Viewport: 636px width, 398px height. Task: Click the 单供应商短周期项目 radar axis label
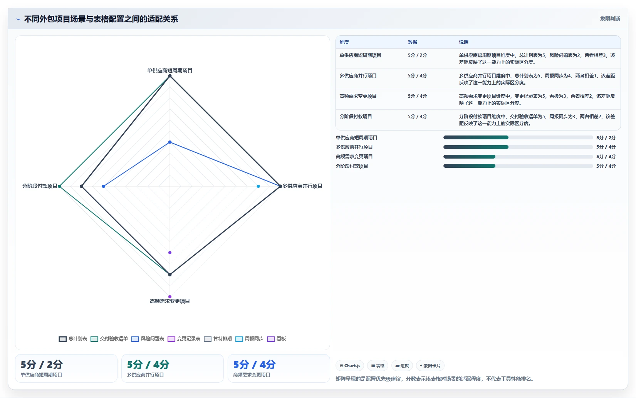pyautogui.click(x=170, y=71)
